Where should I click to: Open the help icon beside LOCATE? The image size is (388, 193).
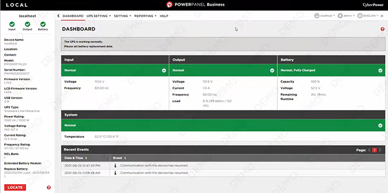[x=49, y=188]
